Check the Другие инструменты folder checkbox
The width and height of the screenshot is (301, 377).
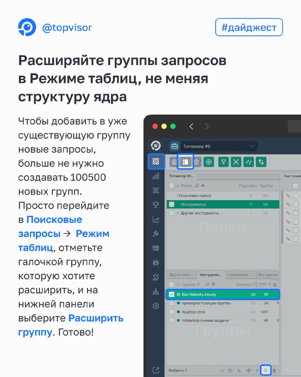click(172, 213)
